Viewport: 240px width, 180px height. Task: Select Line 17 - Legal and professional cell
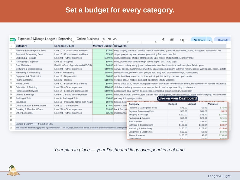(x=73, y=91)
